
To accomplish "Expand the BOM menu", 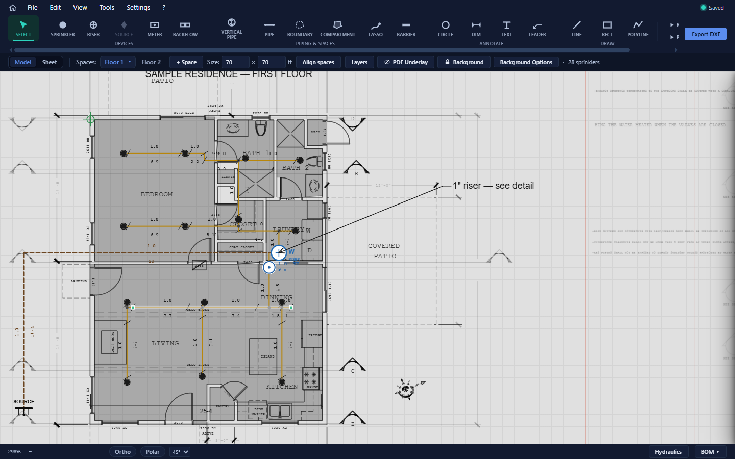I will click(710, 452).
